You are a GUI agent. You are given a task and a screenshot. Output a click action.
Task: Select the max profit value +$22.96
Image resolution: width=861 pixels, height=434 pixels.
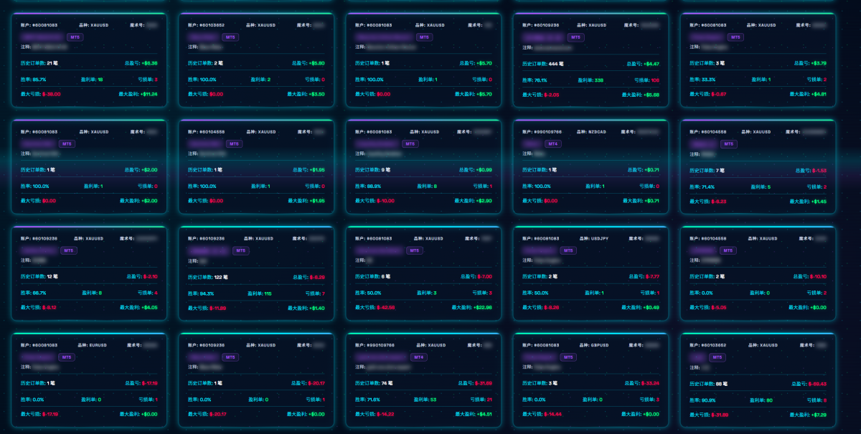tap(481, 307)
